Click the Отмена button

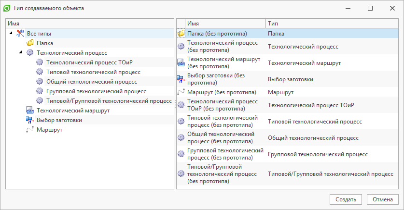(x=382, y=199)
